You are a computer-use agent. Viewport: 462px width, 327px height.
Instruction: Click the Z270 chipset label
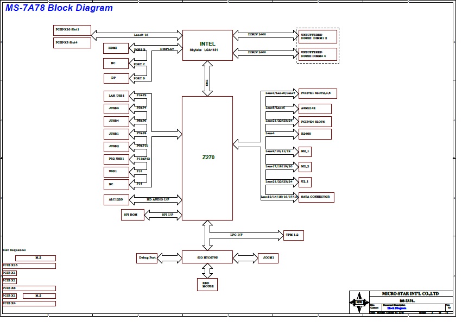click(208, 157)
